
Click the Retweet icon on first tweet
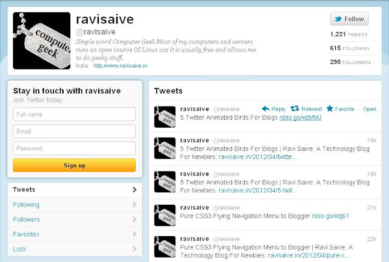coord(295,108)
